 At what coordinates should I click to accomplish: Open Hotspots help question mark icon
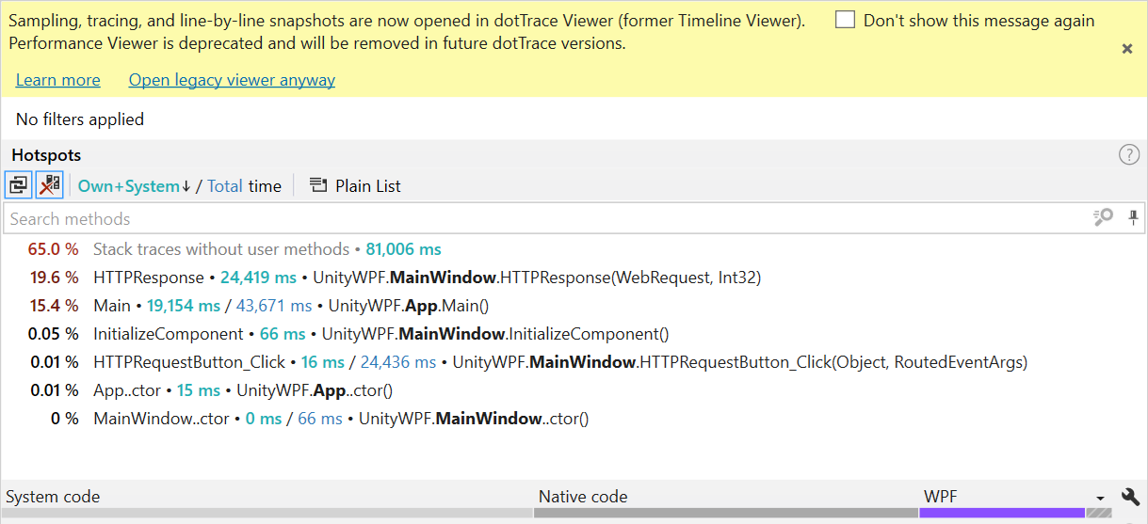[x=1128, y=155]
